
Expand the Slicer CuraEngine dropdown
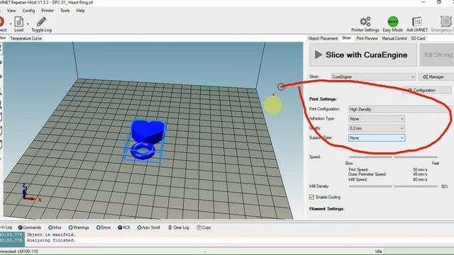tap(373, 77)
